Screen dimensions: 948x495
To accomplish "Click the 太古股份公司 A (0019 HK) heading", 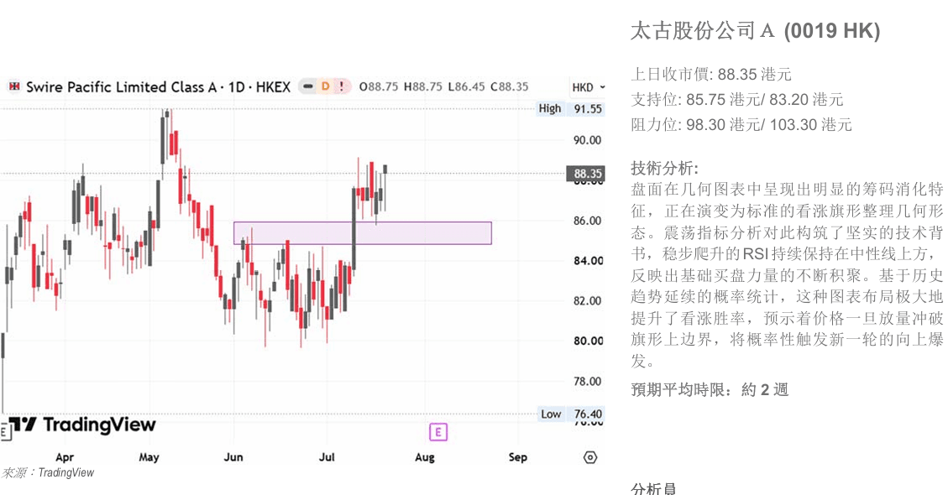I will coord(755,31).
